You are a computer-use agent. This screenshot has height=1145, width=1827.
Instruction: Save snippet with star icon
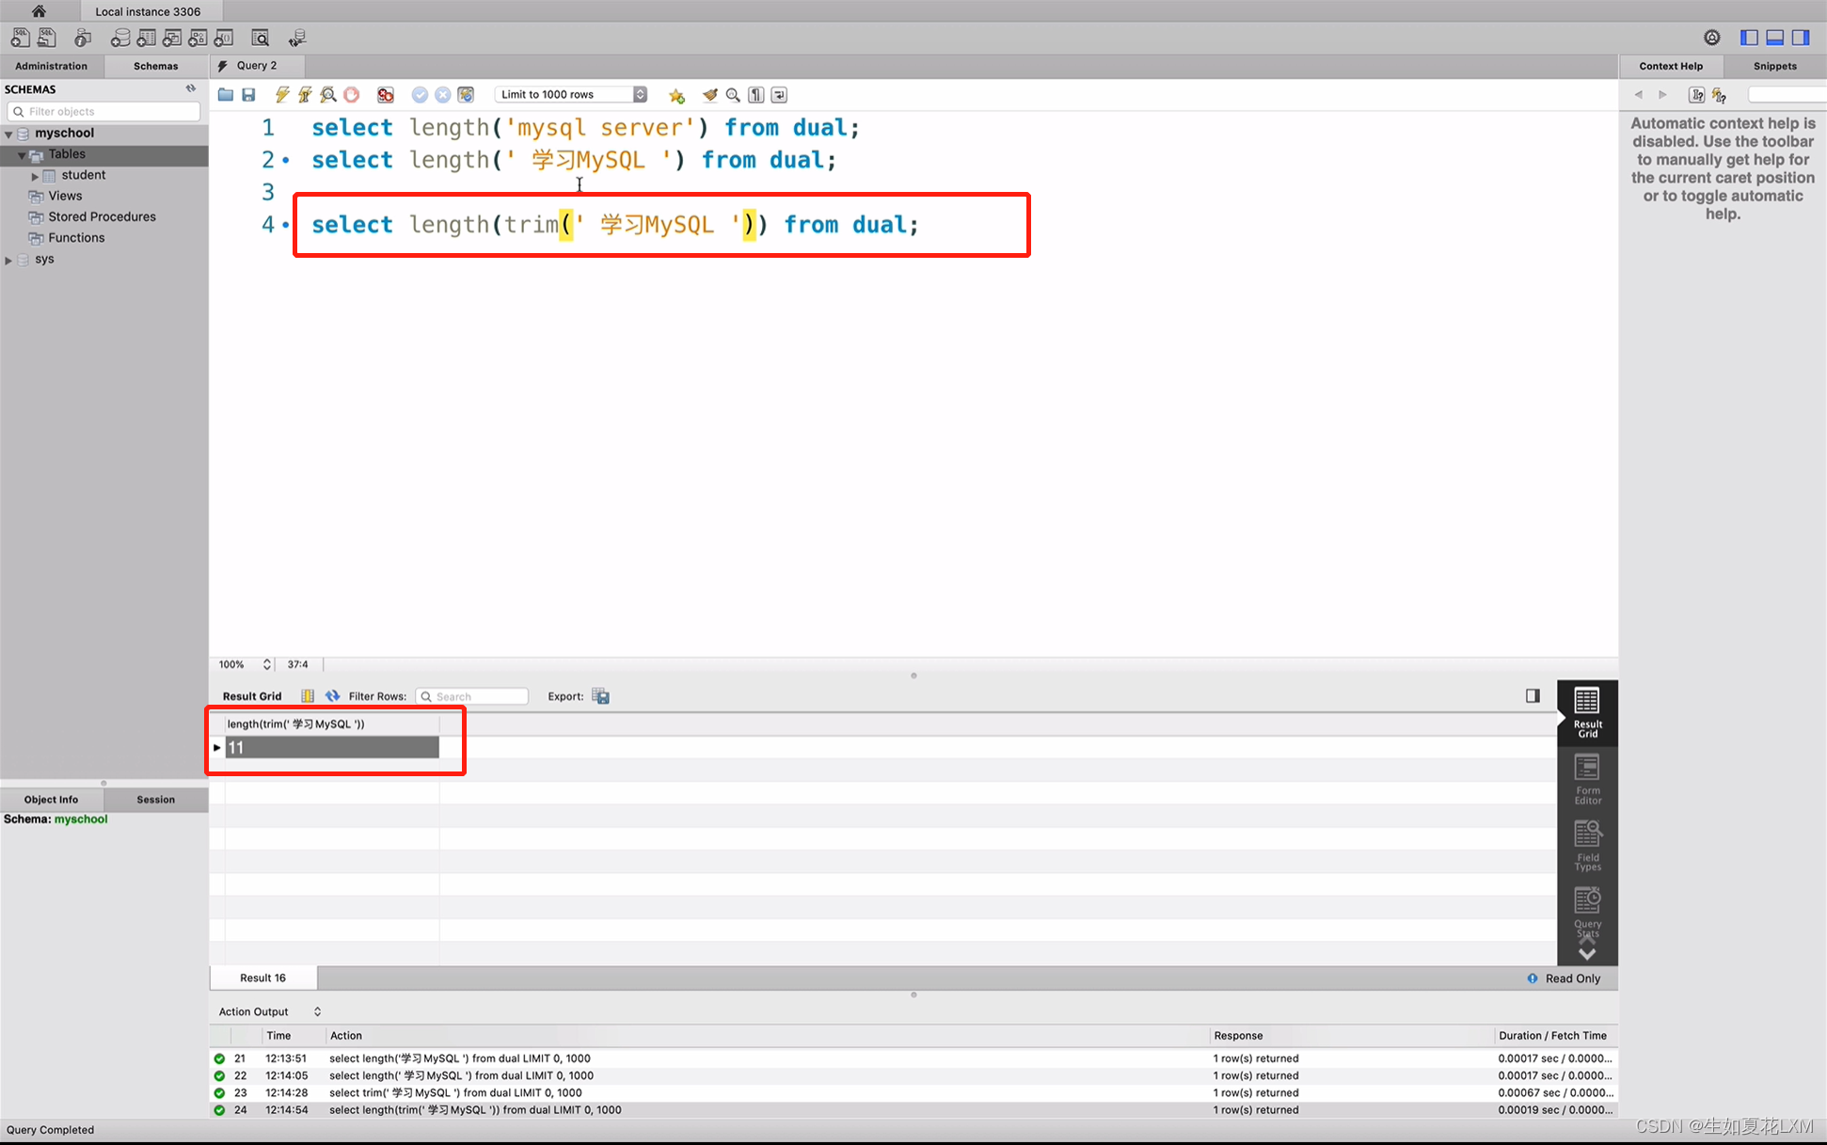tap(676, 95)
